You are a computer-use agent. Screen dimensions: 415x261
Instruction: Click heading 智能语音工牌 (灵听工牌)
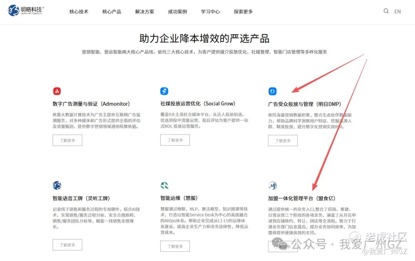[81, 198]
